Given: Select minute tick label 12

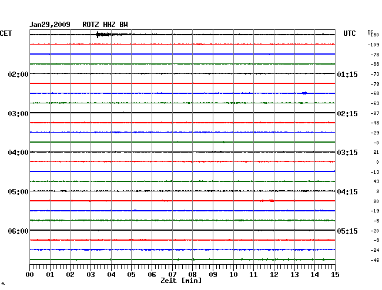Looking at the screenshot, I should 274,275.
